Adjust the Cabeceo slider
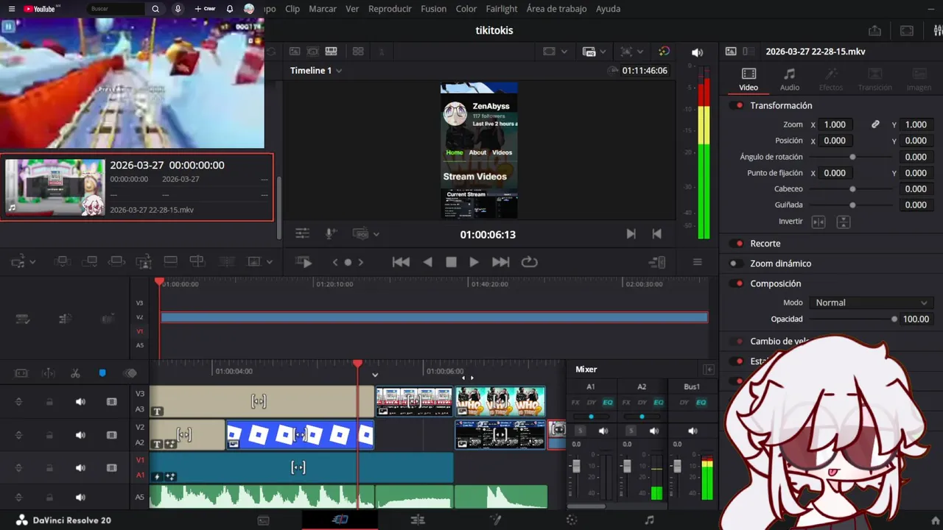943x530 pixels. point(852,189)
